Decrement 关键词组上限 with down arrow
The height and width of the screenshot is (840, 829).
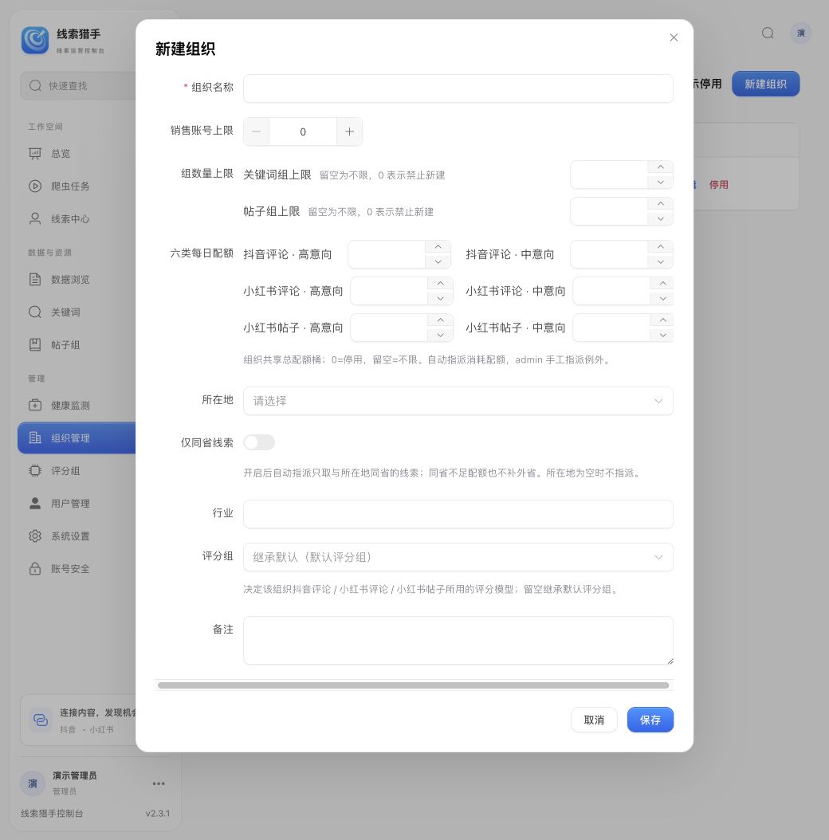pyautogui.click(x=660, y=183)
